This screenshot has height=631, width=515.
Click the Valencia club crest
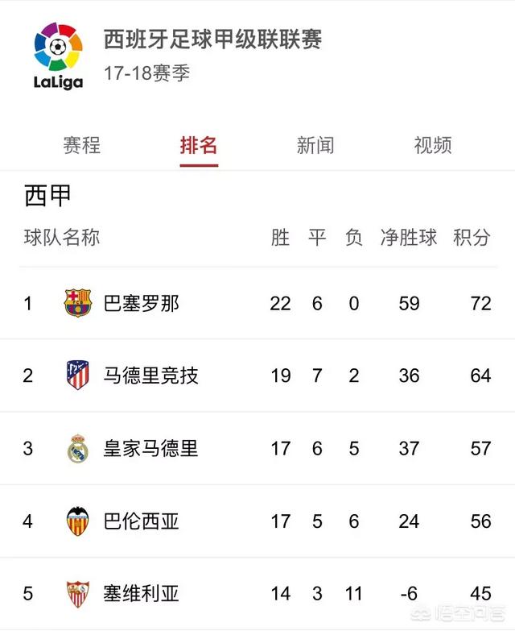point(77,521)
